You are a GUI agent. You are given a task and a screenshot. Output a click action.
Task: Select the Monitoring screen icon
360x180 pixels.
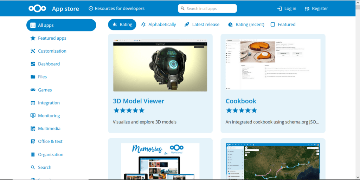click(33, 116)
